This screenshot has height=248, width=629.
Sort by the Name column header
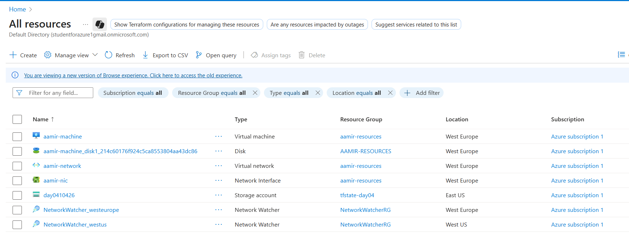click(43, 119)
